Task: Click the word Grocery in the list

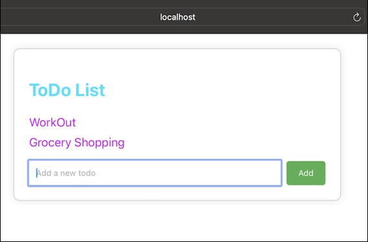Action: coord(50,143)
